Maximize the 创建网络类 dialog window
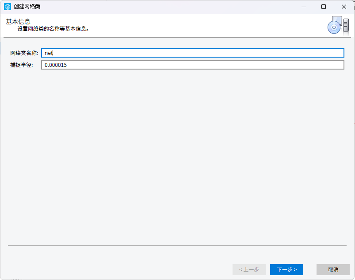Viewport: 355px width, 280px height. [x=324, y=7]
